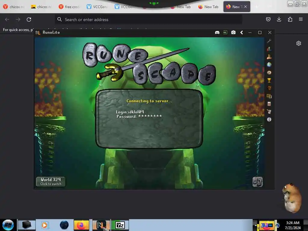The height and width of the screenshot is (231, 308).
Task: Open new tab page settings gear
Action: point(299,43)
